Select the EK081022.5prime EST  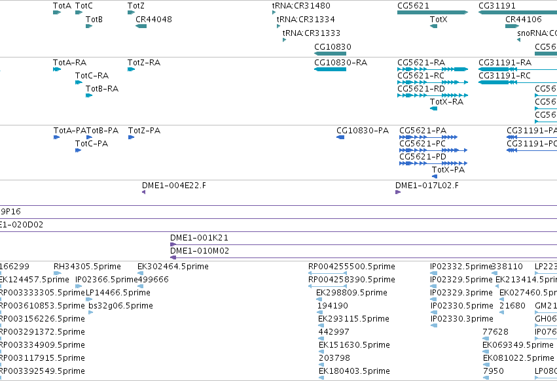pos(486,365)
